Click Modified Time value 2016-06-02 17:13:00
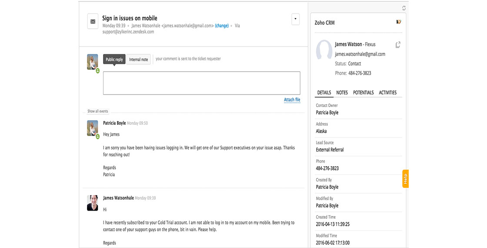Image resolution: width=487 pixels, height=248 pixels. [333, 243]
